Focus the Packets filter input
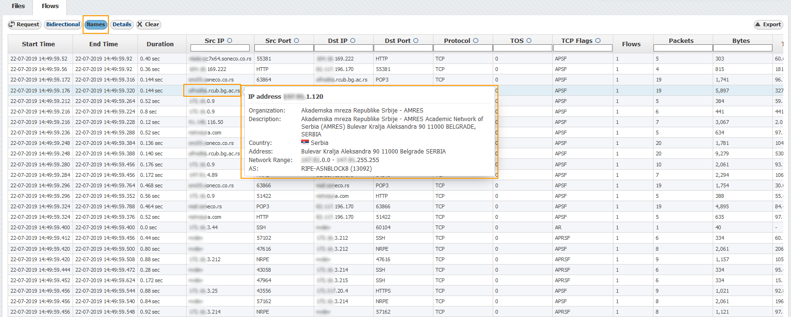This screenshot has width=791, height=317. click(x=683, y=48)
